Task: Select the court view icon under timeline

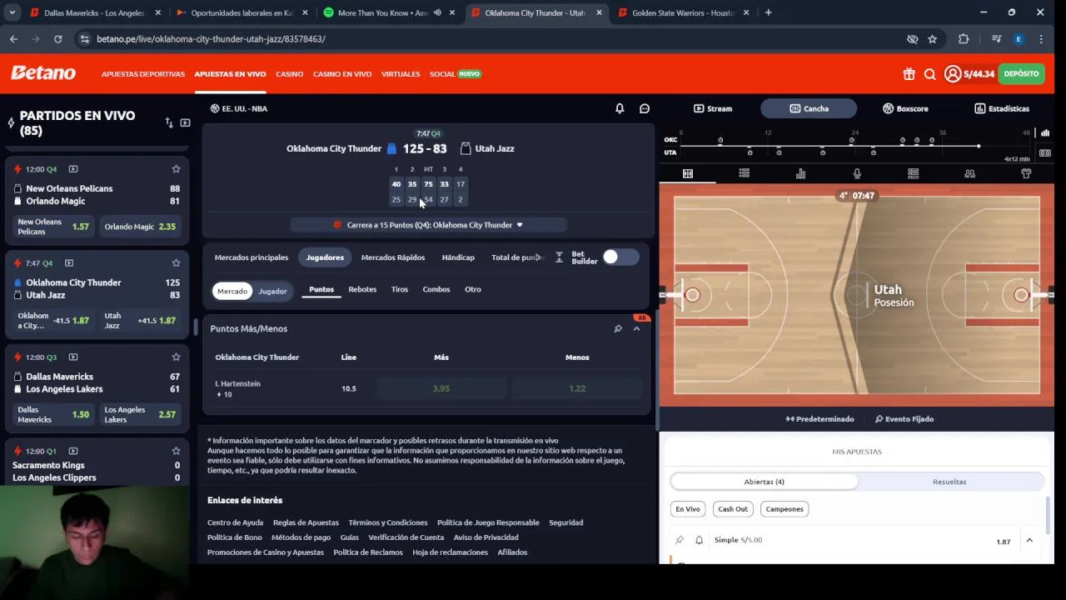Action: point(688,173)
